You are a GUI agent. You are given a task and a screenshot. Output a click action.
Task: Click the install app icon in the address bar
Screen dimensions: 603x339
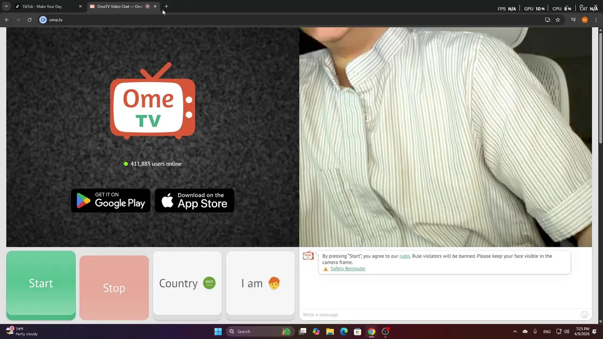[547, 20]
